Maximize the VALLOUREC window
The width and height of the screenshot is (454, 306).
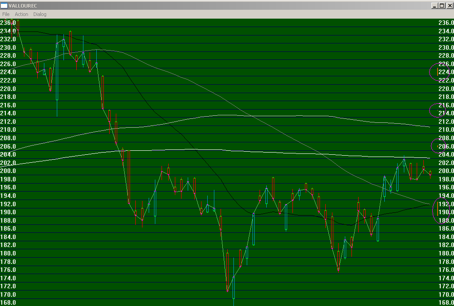click(442, 5)
